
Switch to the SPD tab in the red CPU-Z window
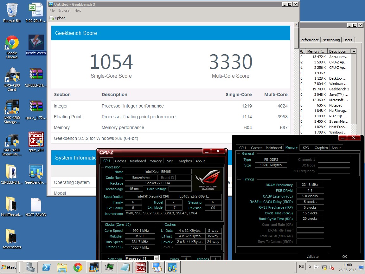pos(170,161)
